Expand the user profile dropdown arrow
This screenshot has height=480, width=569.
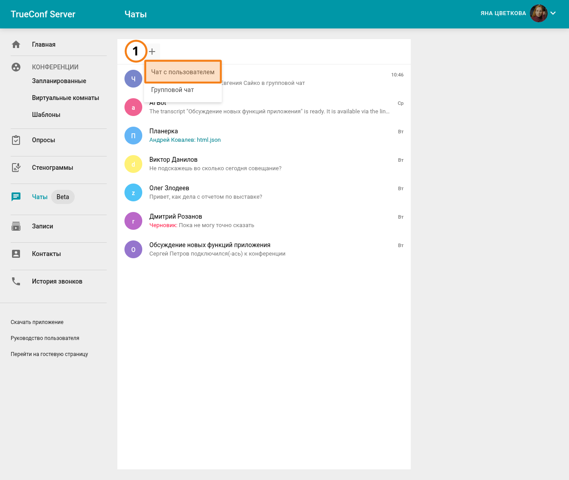553,13
